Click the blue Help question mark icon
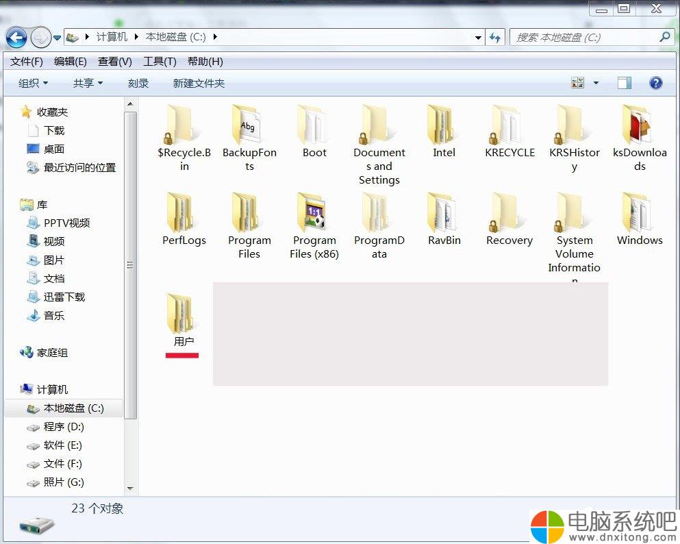 [x=655, y=83]
